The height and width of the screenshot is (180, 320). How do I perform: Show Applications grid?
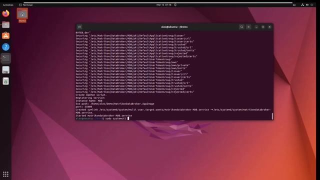5,174
